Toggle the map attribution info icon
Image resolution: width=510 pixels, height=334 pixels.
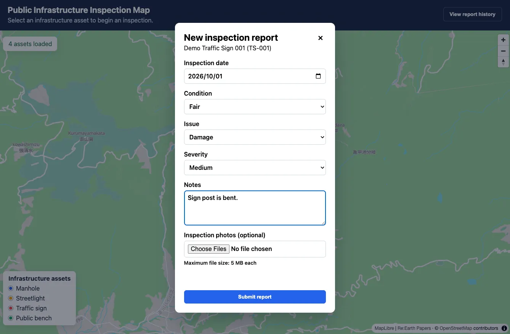pos(504,328)
